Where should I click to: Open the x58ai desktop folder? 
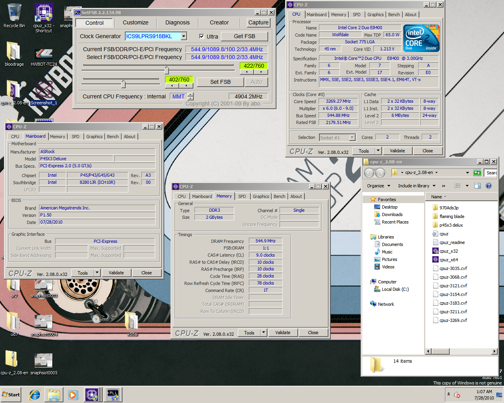(132, 324)
